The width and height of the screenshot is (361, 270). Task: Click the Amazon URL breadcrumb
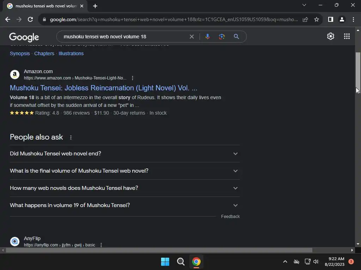point(75,78)
